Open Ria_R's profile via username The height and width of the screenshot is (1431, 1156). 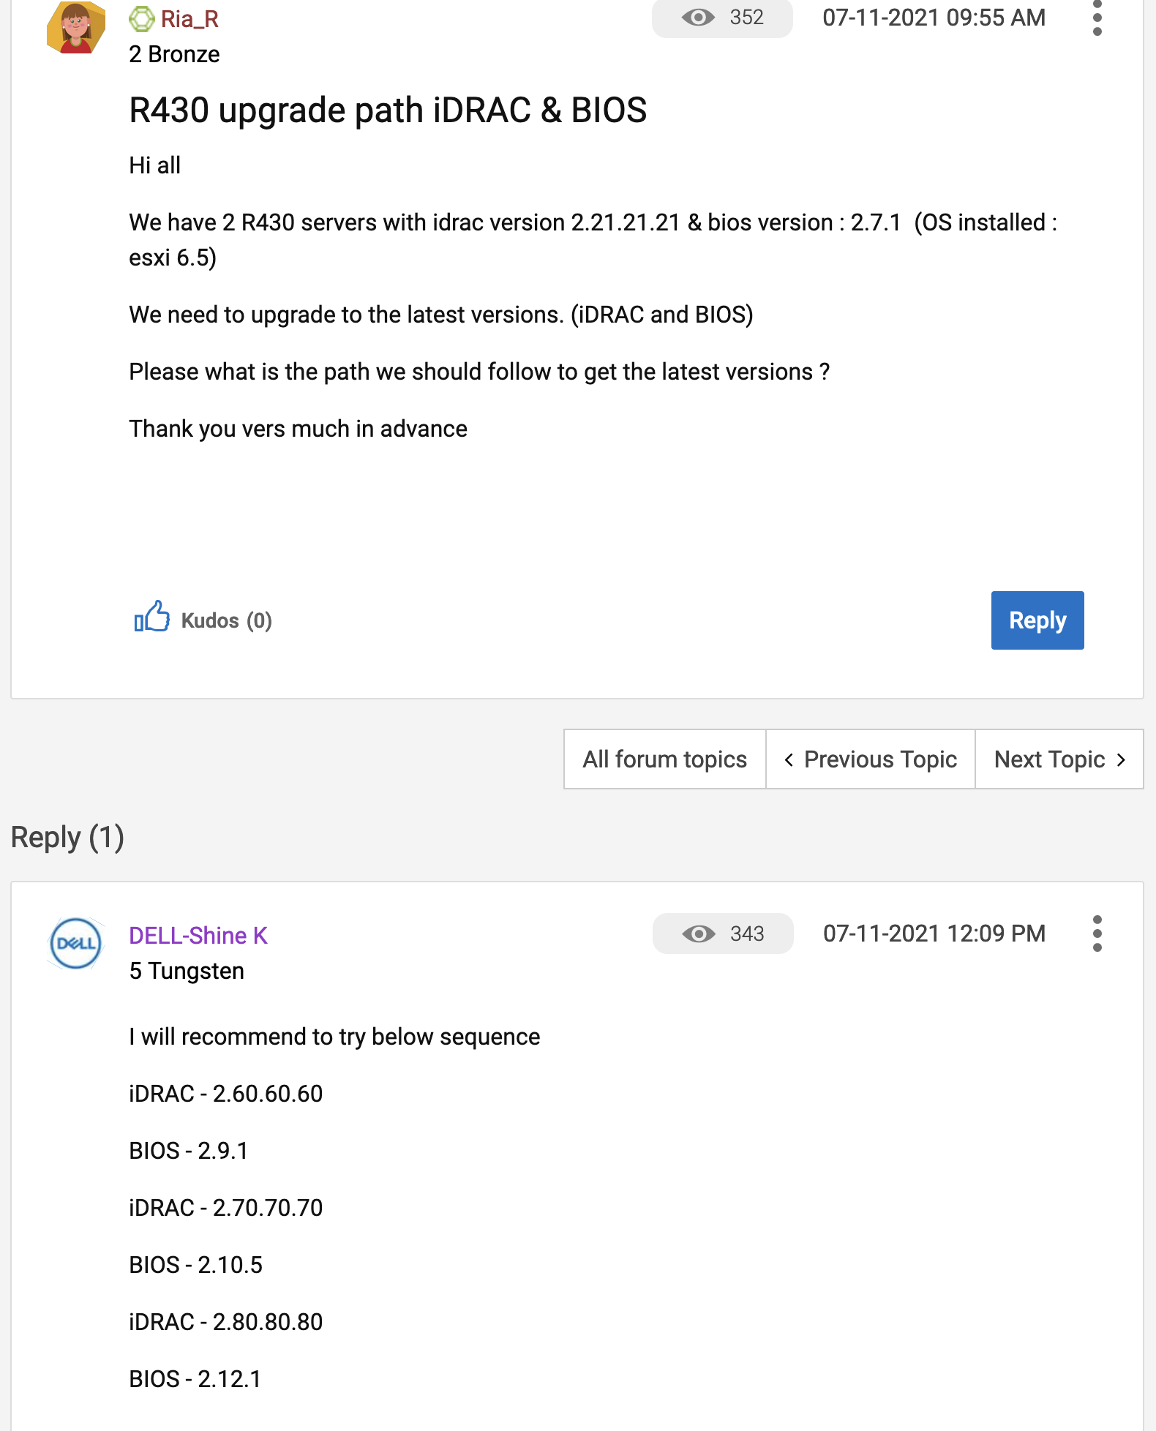tap(189, 19)
